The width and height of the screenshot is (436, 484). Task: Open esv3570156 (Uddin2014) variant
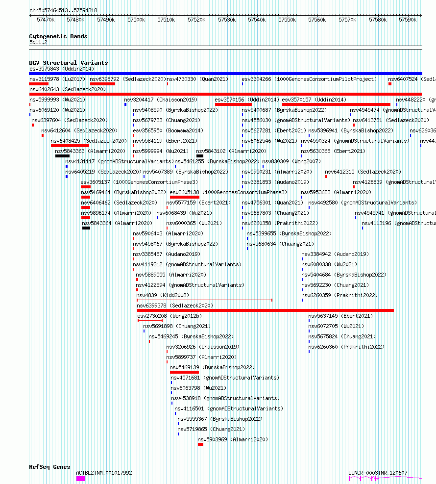(x=247, y=100)
